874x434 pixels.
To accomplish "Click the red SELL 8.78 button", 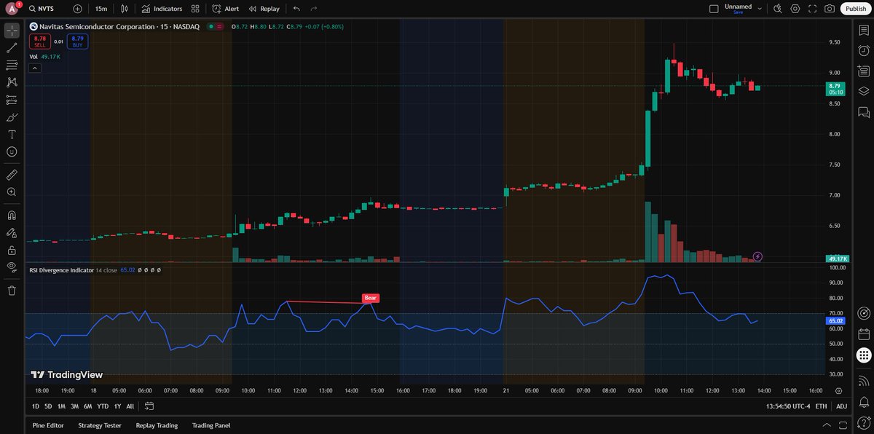I will tap(40, 42).
